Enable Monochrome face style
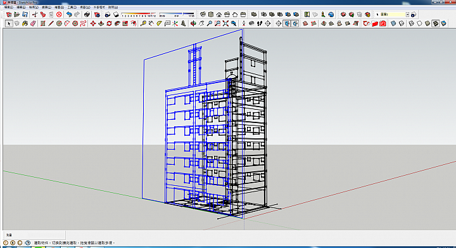 point(443,23)
